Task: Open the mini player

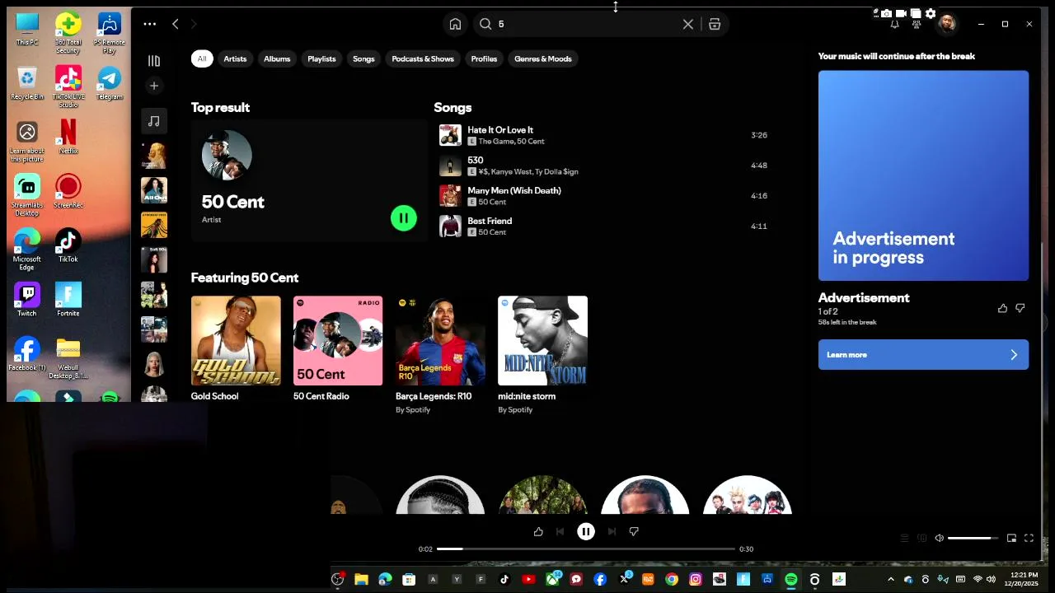Action: (1011, 538)
